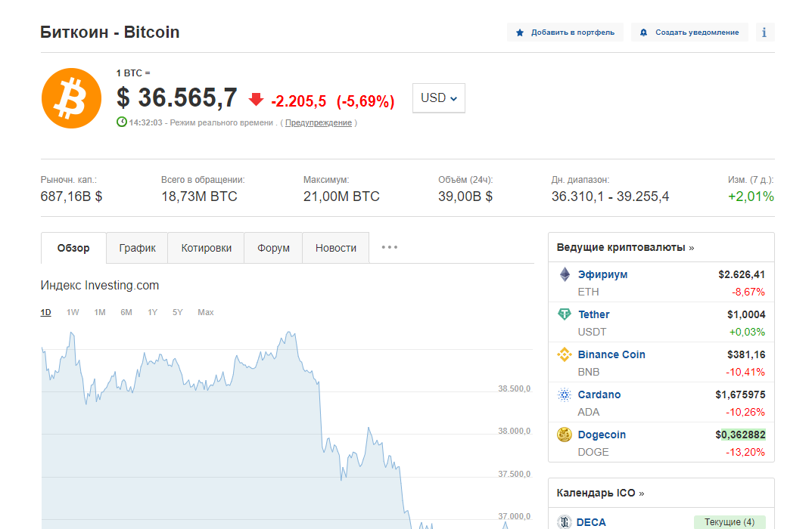Select the Max chart range
Image resolution: width=812 pixels, height=529 pixels.
pyautogui.click(x=206, y=312)
